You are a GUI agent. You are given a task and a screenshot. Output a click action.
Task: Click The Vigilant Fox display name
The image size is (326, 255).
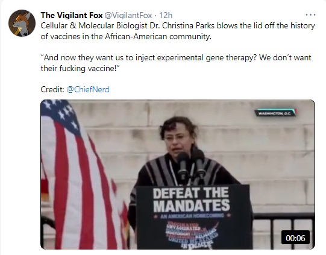click(72, 15)
